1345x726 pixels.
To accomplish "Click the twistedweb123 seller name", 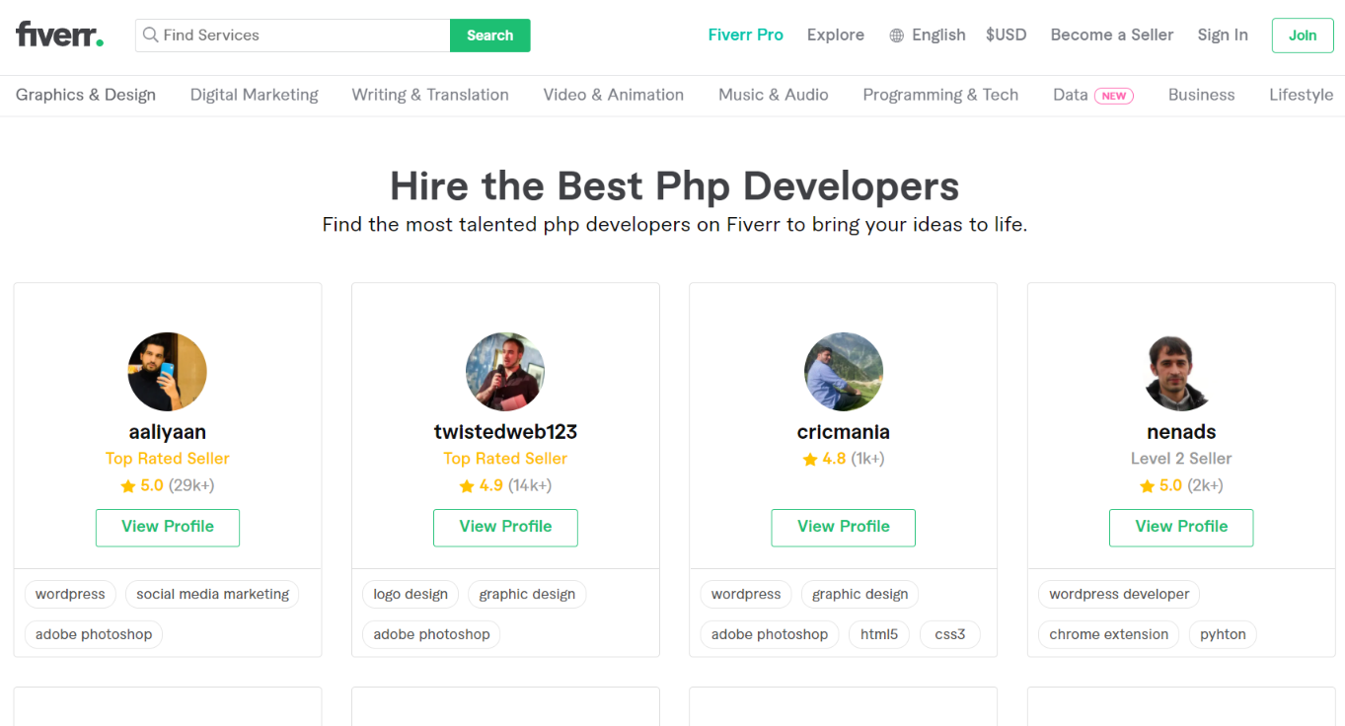I will [x=505, y=432].
